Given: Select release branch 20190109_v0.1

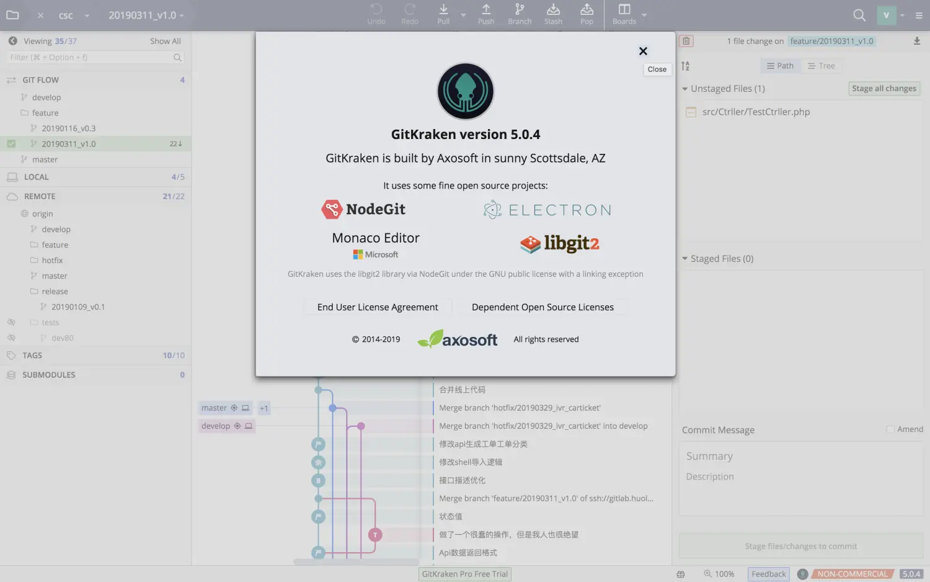Looking at the screenshot, I should 77,307.
